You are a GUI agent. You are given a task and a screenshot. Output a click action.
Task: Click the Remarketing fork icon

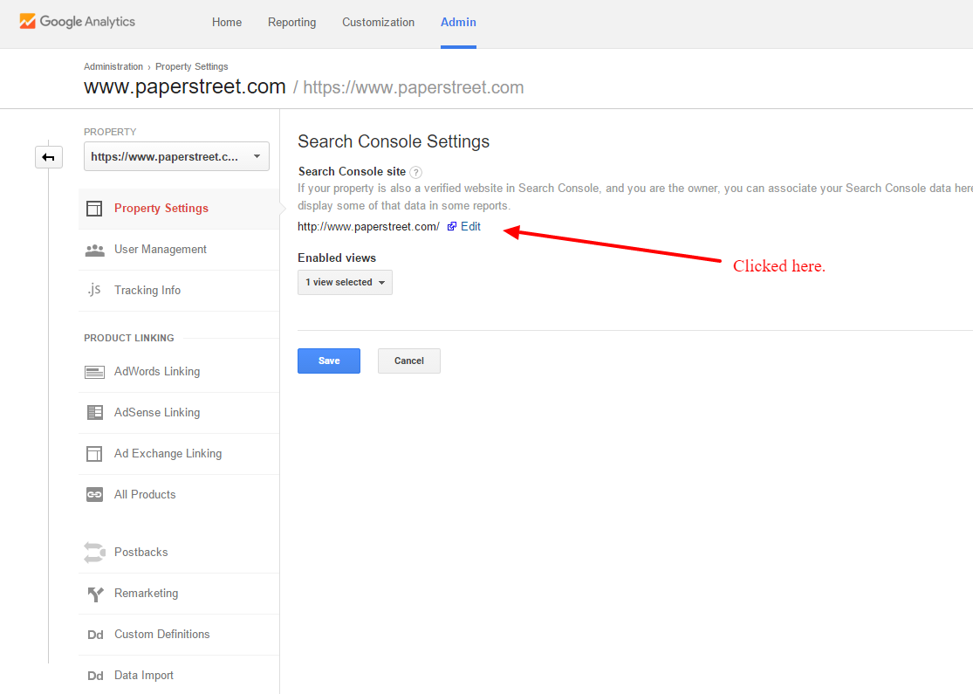pos(95,594)
